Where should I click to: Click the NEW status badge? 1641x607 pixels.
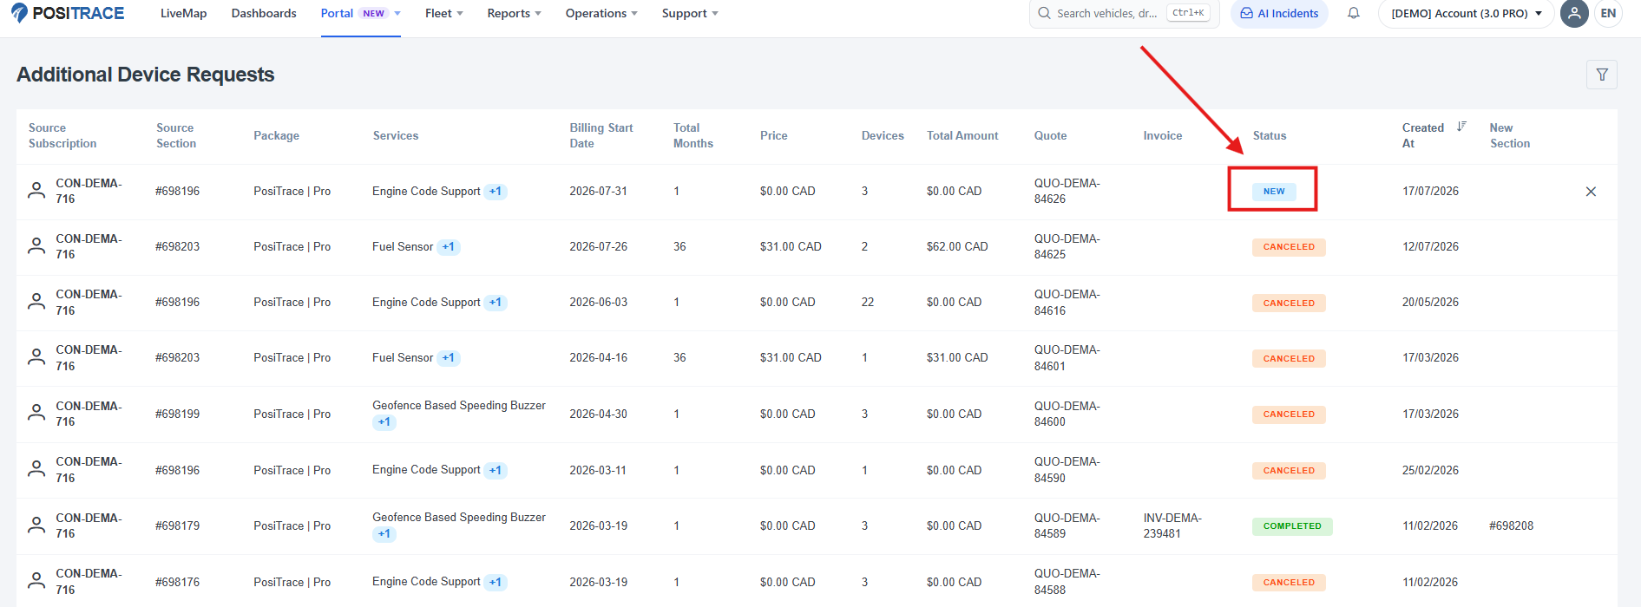1274,192
